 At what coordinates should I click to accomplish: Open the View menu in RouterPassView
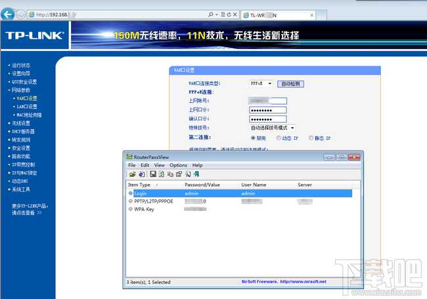pyautogui.click(x=160, y=165)
